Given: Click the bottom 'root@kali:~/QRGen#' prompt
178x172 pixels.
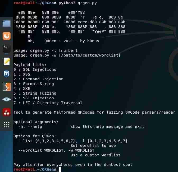Looking at the screenshot, I should (35, 169).
